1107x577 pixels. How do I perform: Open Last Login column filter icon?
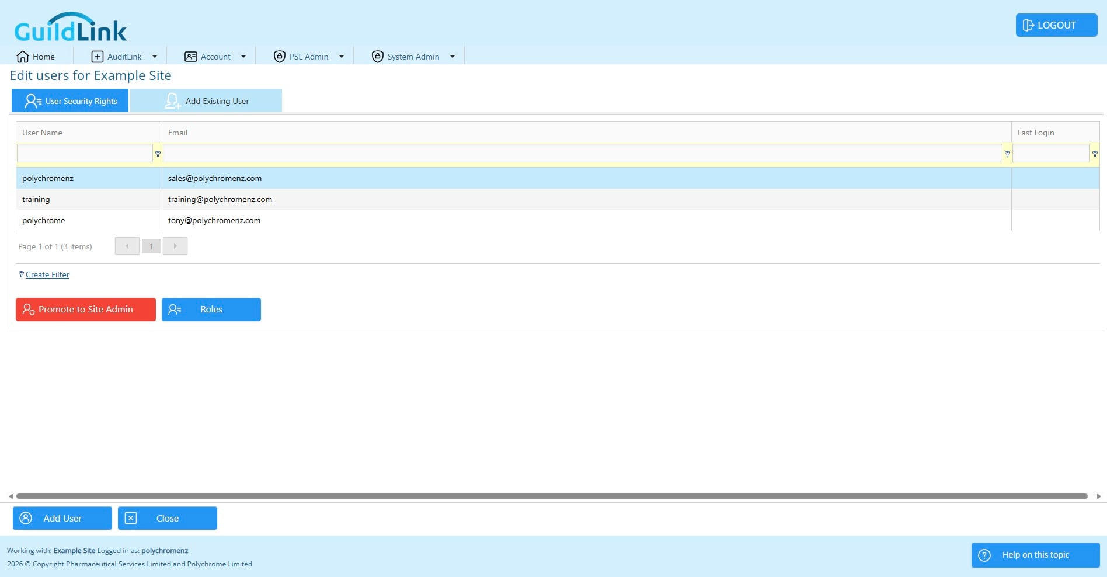[1095, 154]
